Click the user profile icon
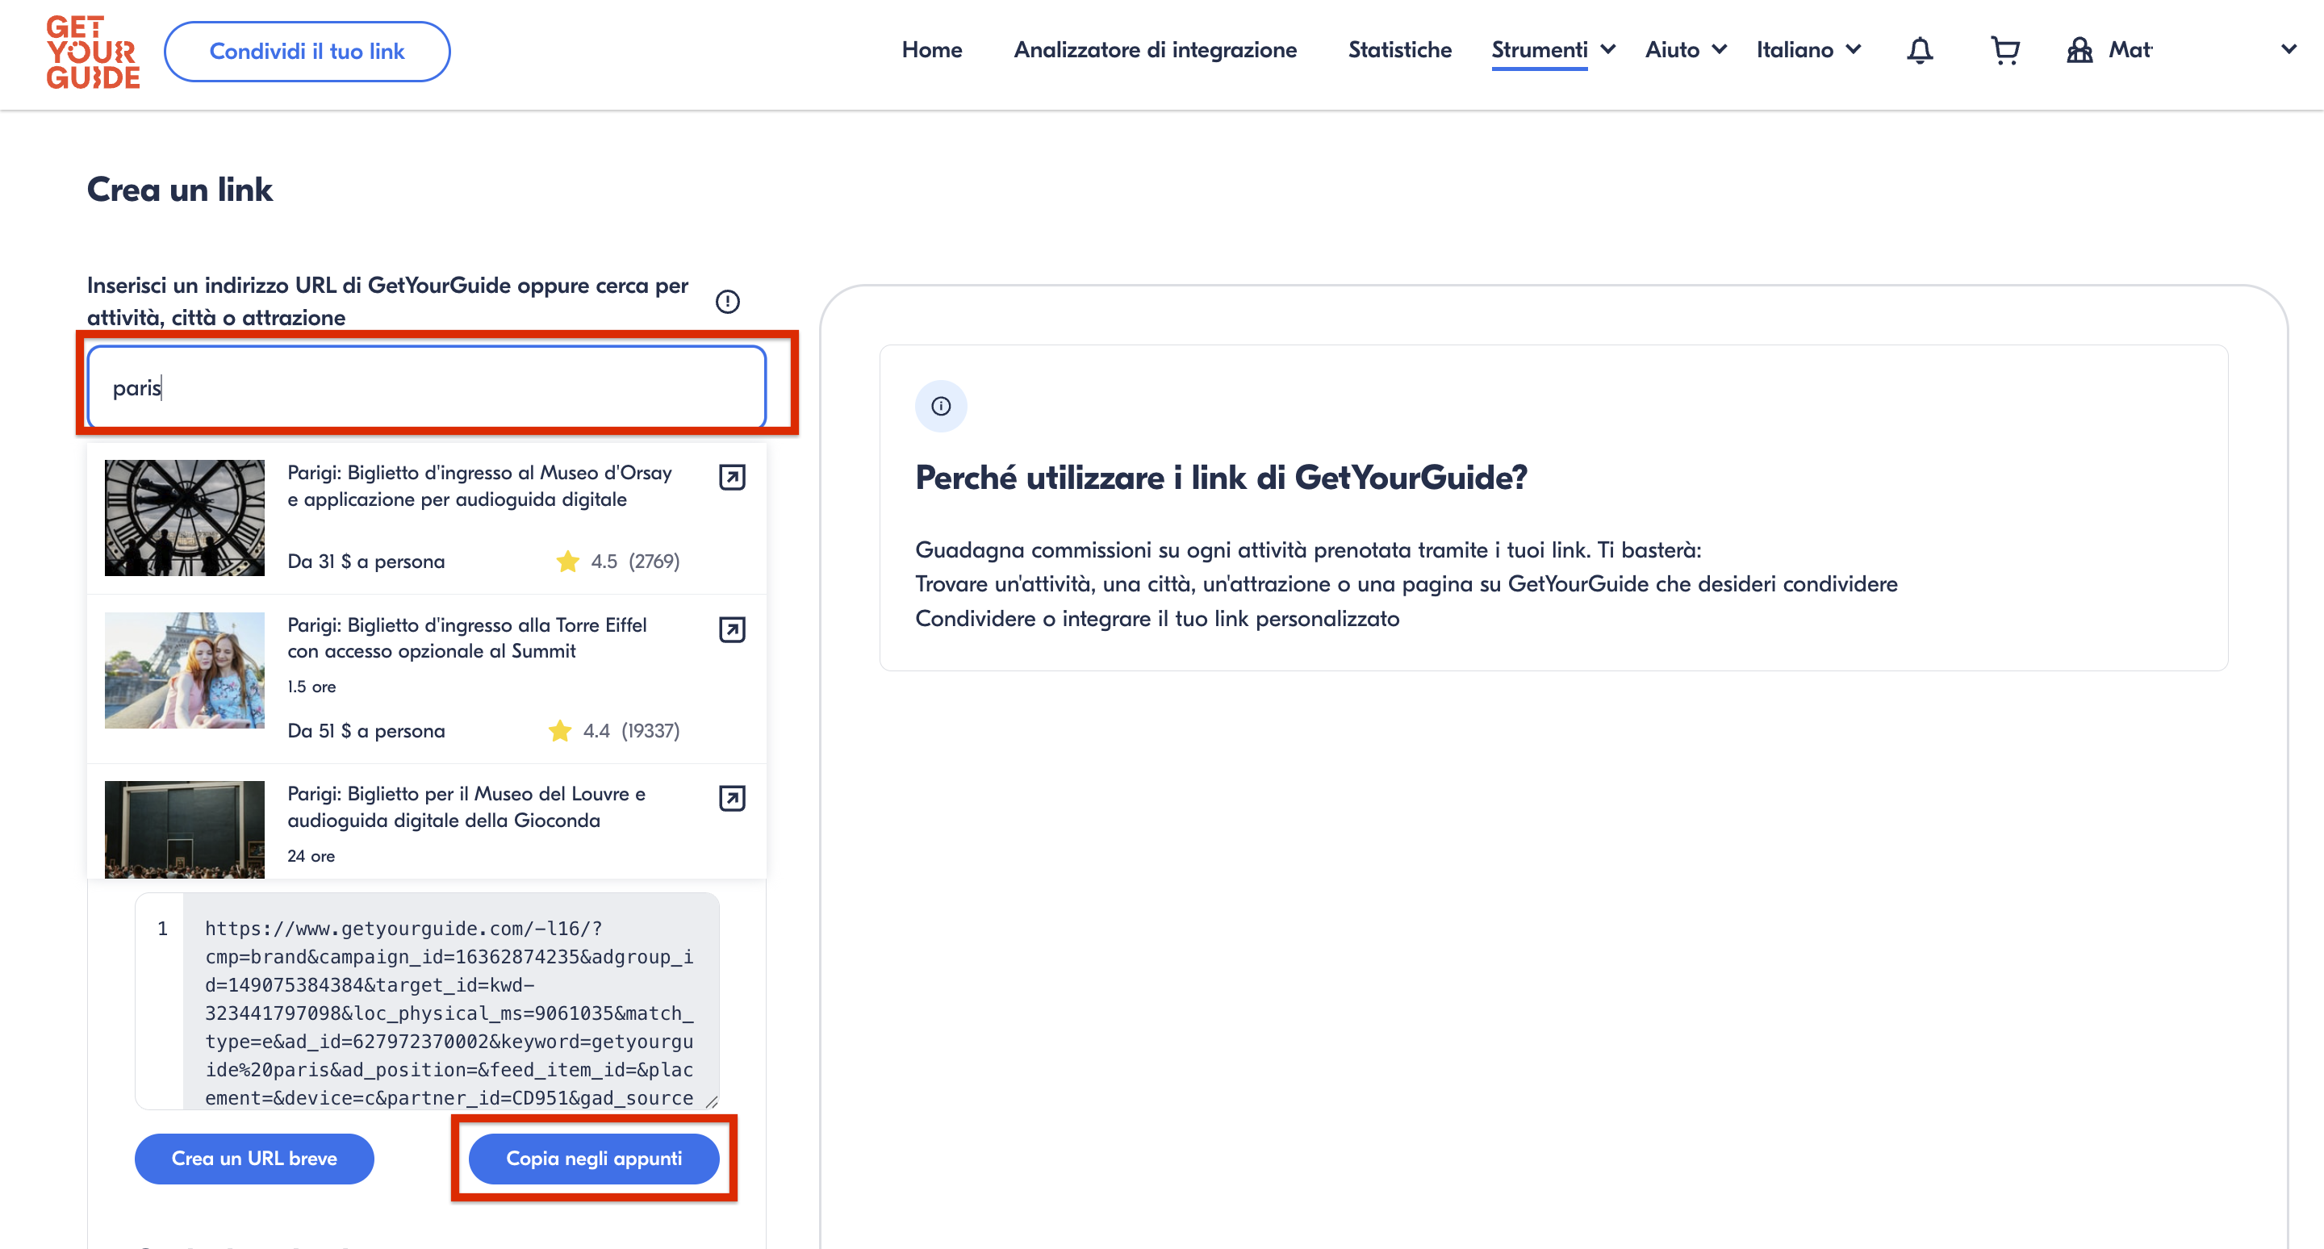The image size is (2324, 1249). [2079, 51]
